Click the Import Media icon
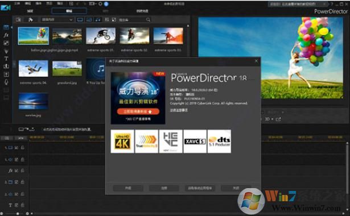This screenshot has width=350, height=216. coord(19,20)
